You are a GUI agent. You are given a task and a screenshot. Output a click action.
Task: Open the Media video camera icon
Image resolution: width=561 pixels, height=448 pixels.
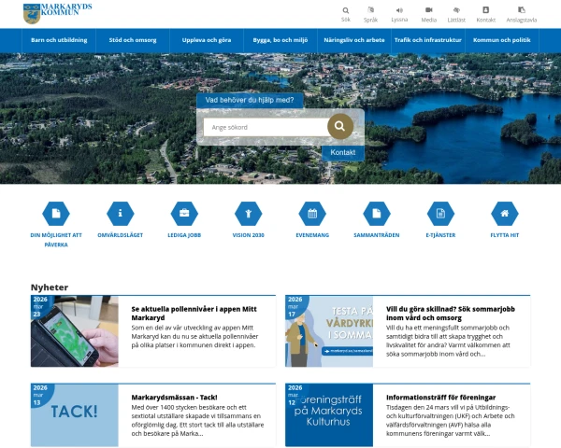(x=428, y=10)
